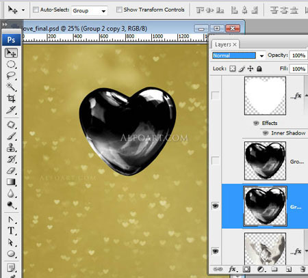The image size is (308, 278).
Task: Select the Lasso tool
Action: tap(11, 75)
